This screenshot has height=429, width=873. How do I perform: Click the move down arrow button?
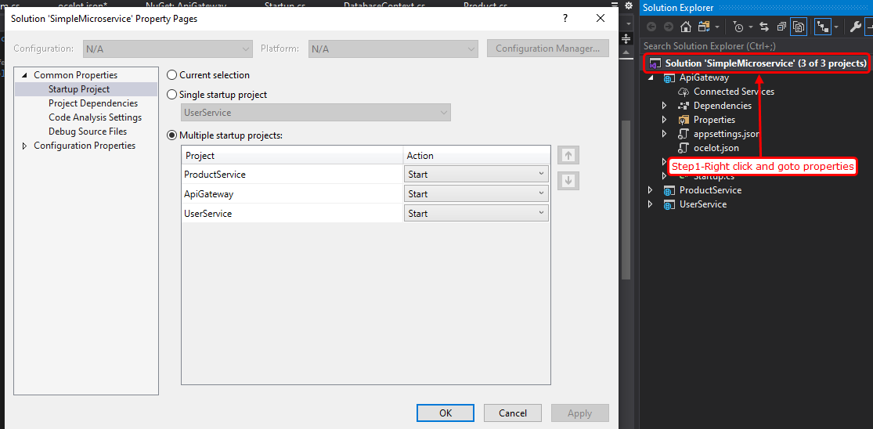click(x=568, y=181)
